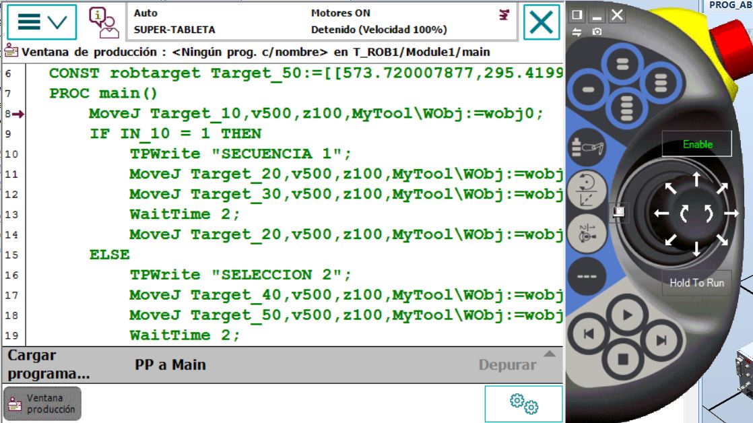Click the program pointer arrow on line 8
Viewport: 753px width, 423px height.
click(18, 114)
